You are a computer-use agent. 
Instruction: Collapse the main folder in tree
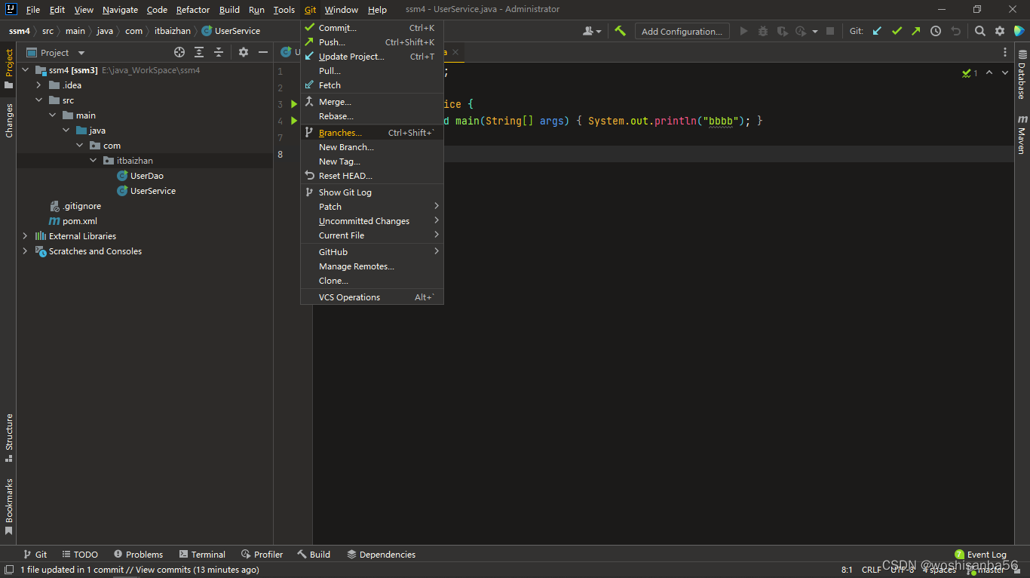(x=53, y=115)
